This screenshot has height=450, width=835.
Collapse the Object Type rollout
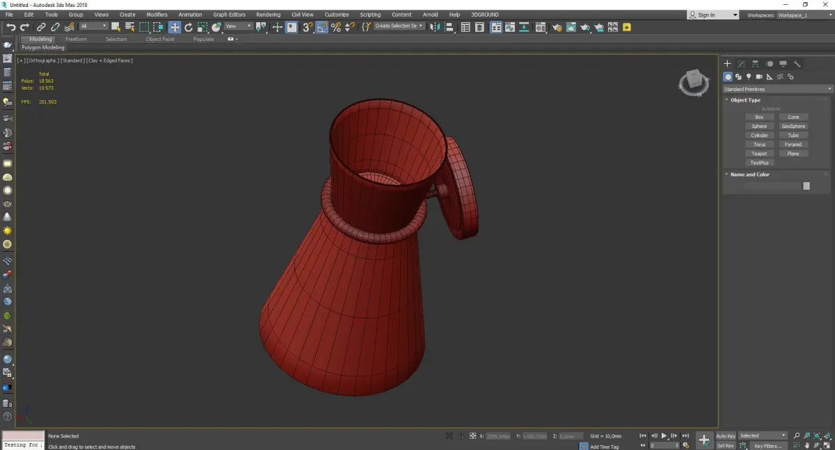tap(745, 100)
